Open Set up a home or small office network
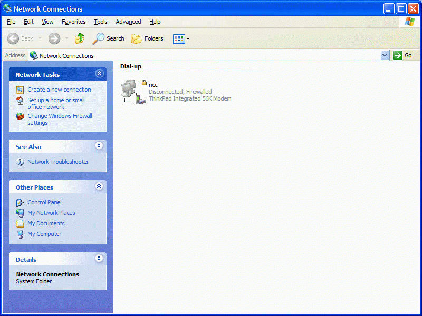 [x=56, y=103]
